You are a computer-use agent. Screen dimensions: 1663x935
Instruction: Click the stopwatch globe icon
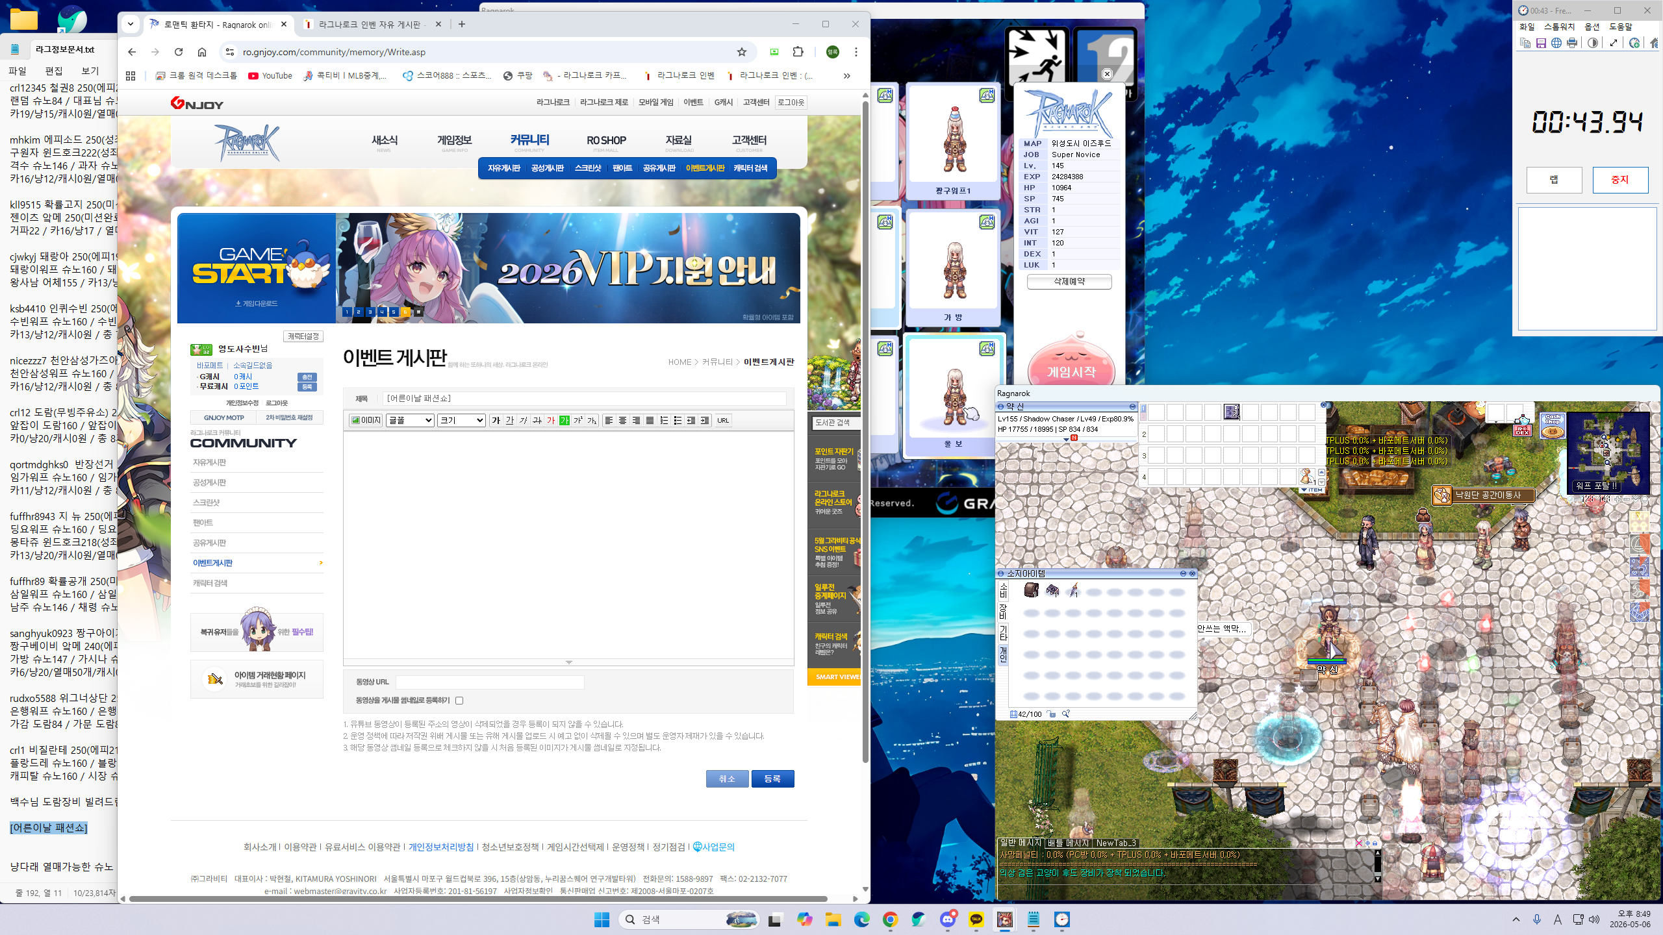coord(1556,44)
